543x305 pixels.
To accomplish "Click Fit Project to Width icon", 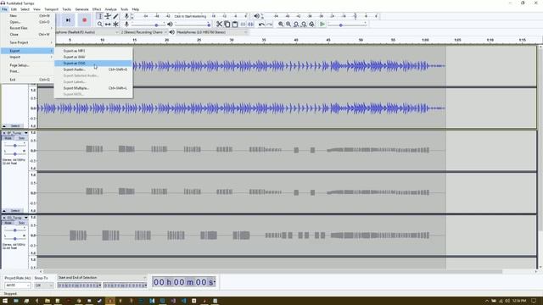I will pos(304,25).
